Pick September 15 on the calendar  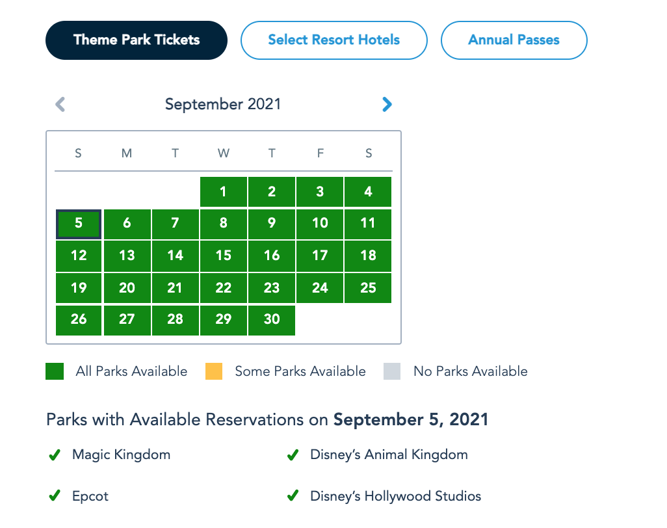pos(224,256)
